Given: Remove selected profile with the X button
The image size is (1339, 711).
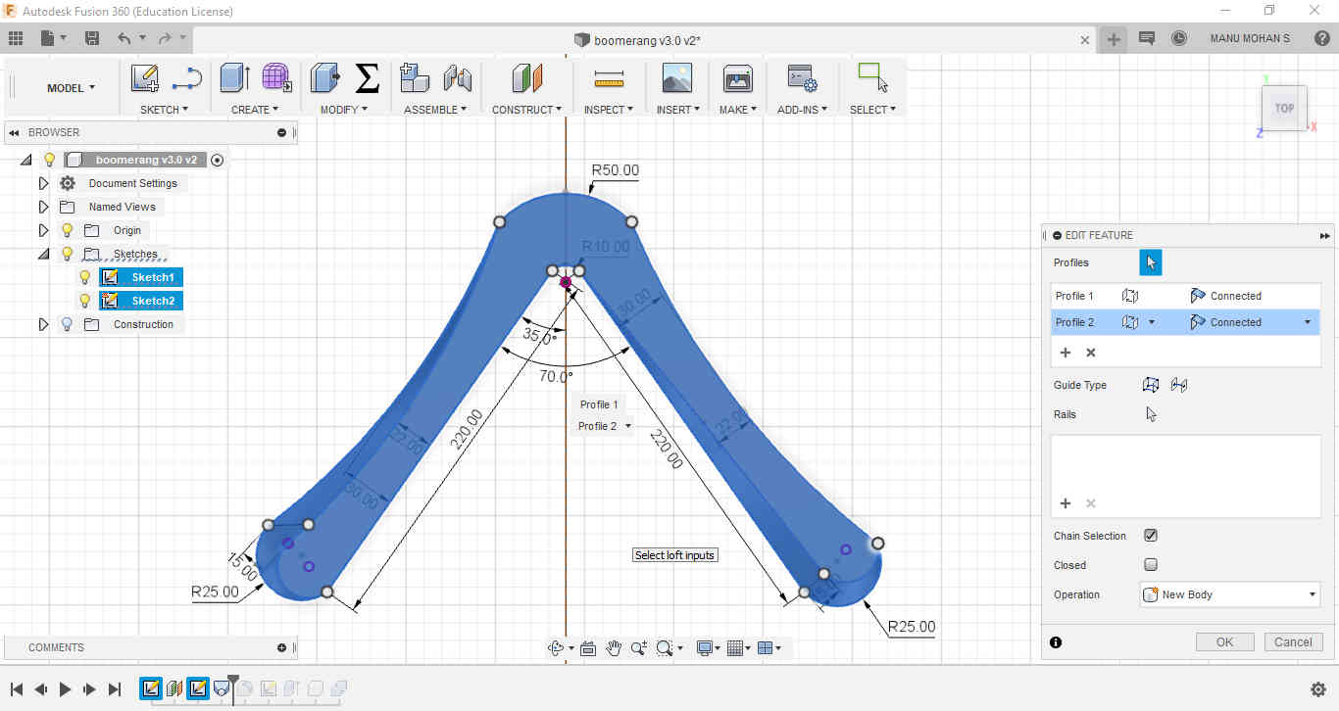Looking at the screenshot, I should click(1091, 353).
